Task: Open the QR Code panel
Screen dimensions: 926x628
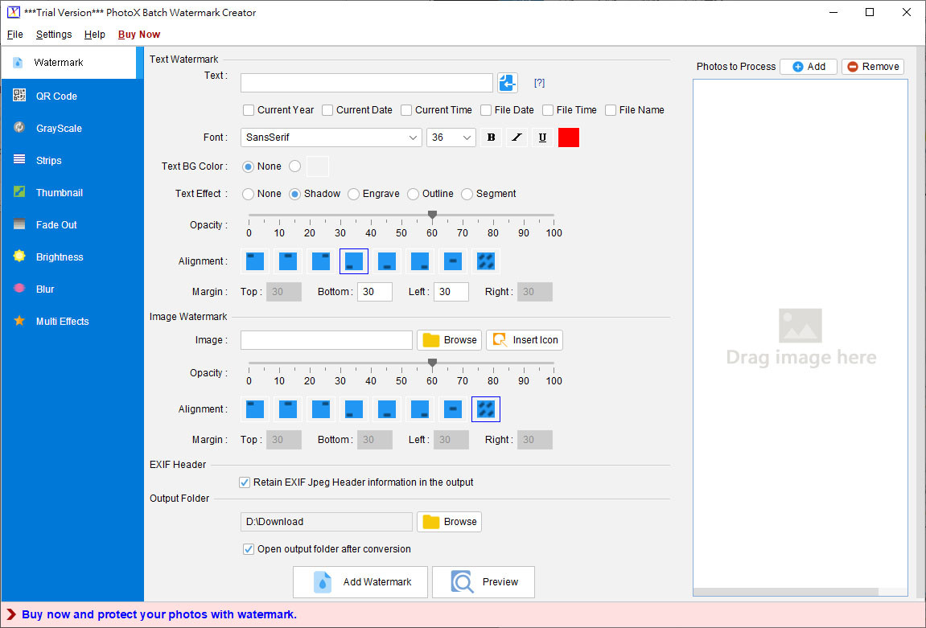Action: tap(72, 96)
